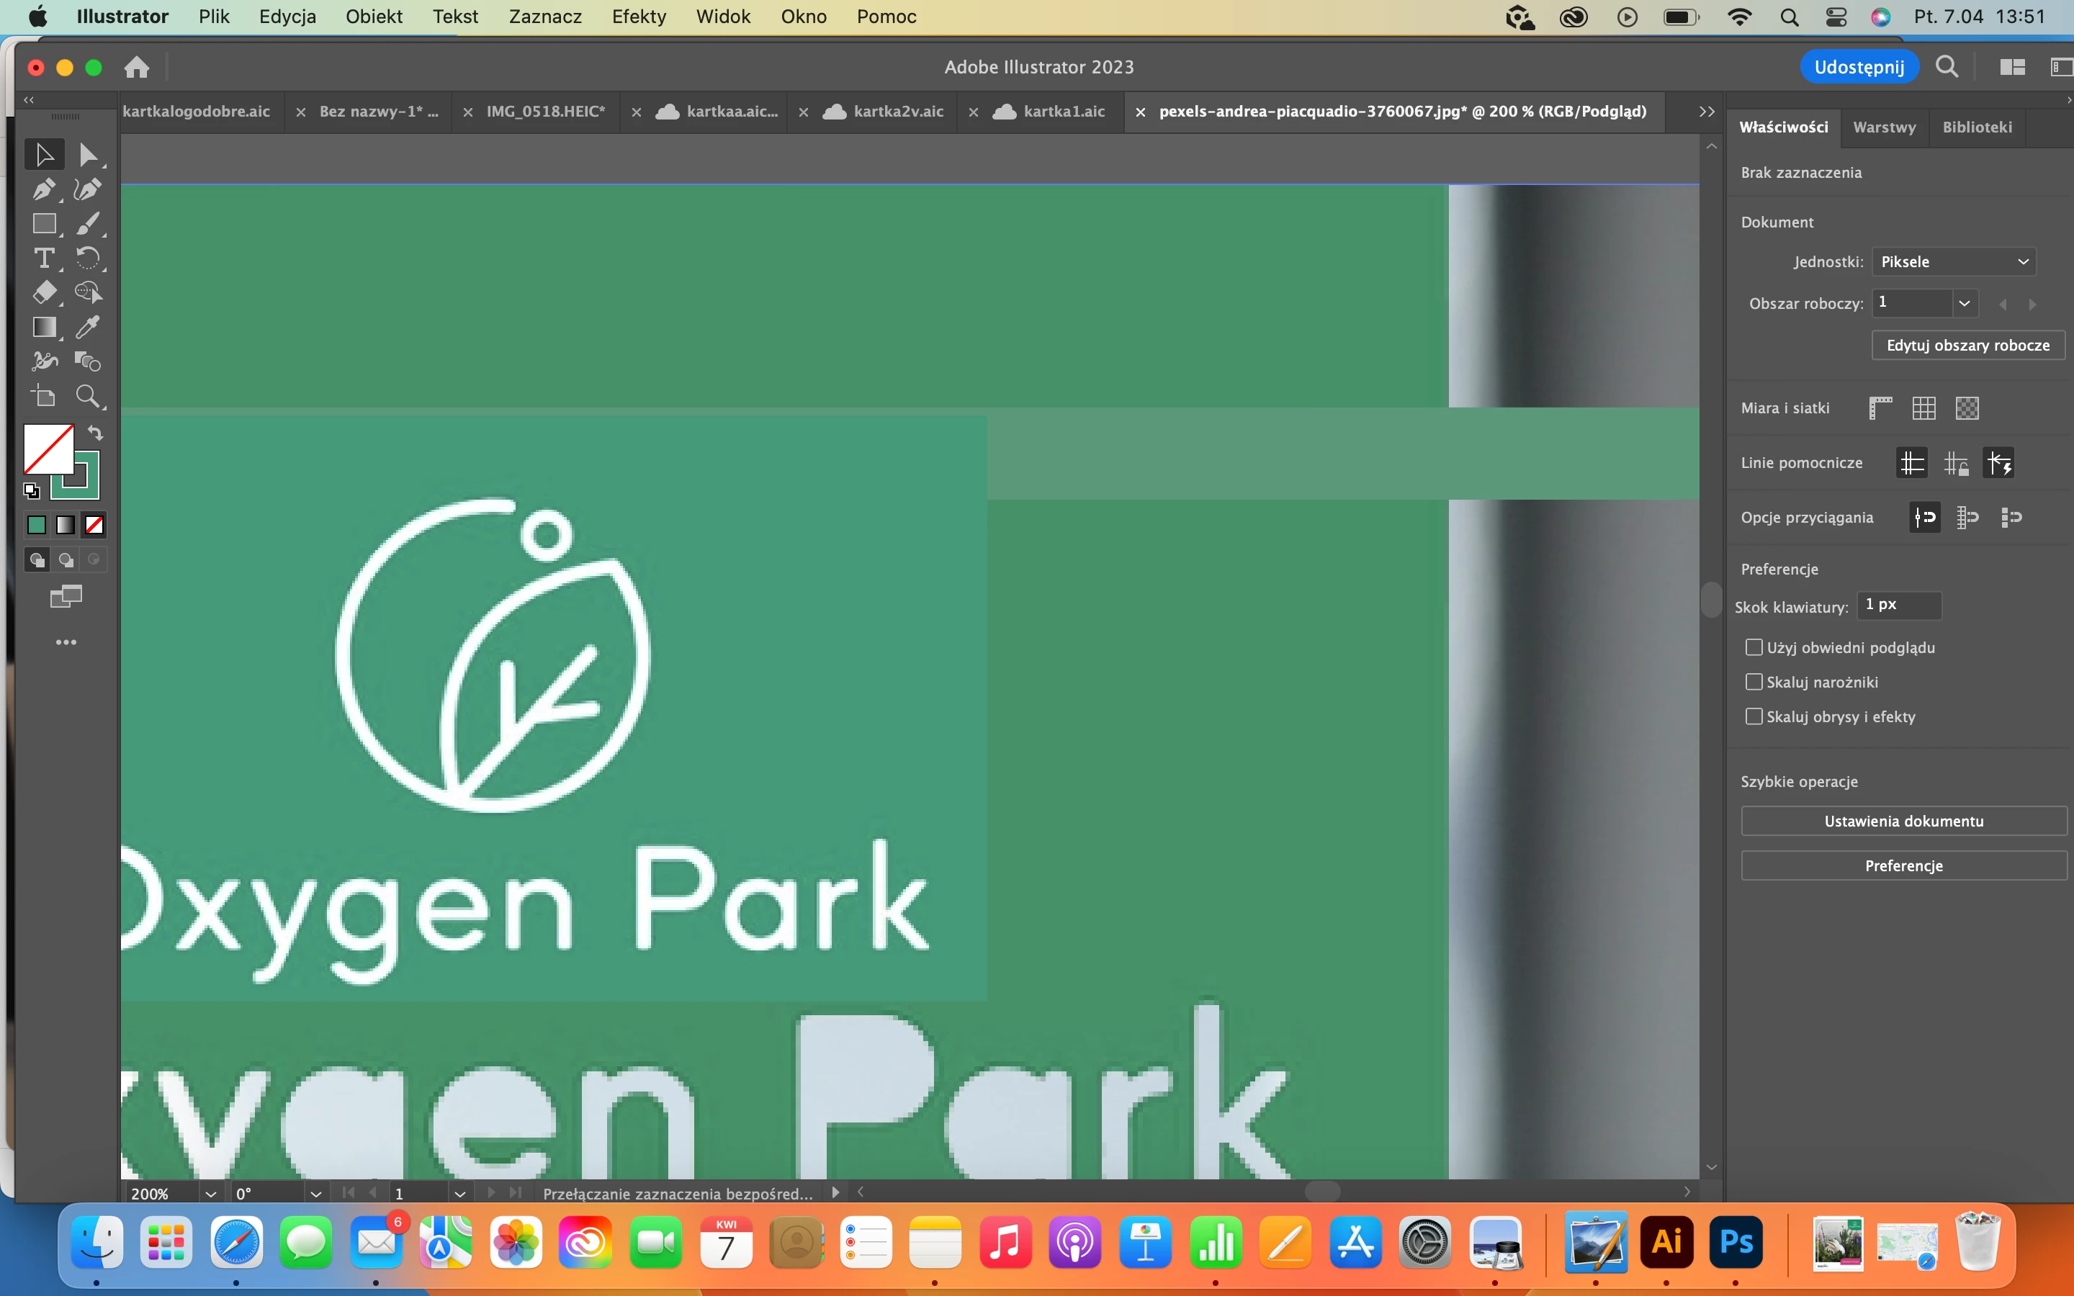This screenshot has width=2074, height=1296.
Task: Open the 200% zoom level dropdown
Action: 210,1193
